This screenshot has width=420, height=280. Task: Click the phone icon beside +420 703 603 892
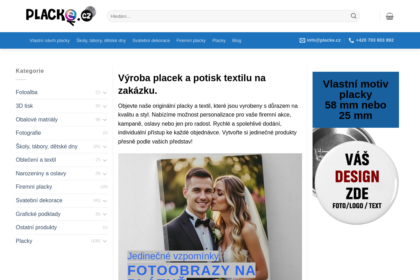coord(350,40)
